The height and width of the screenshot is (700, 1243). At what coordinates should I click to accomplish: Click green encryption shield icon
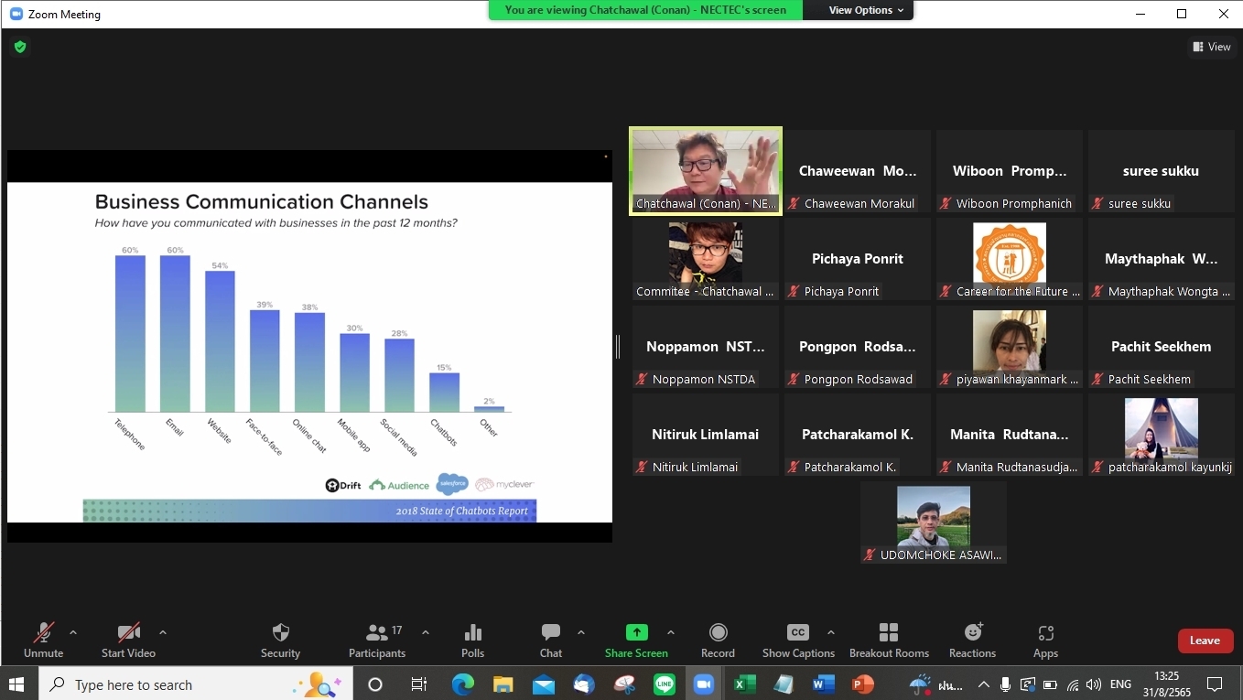pos(20,47)
